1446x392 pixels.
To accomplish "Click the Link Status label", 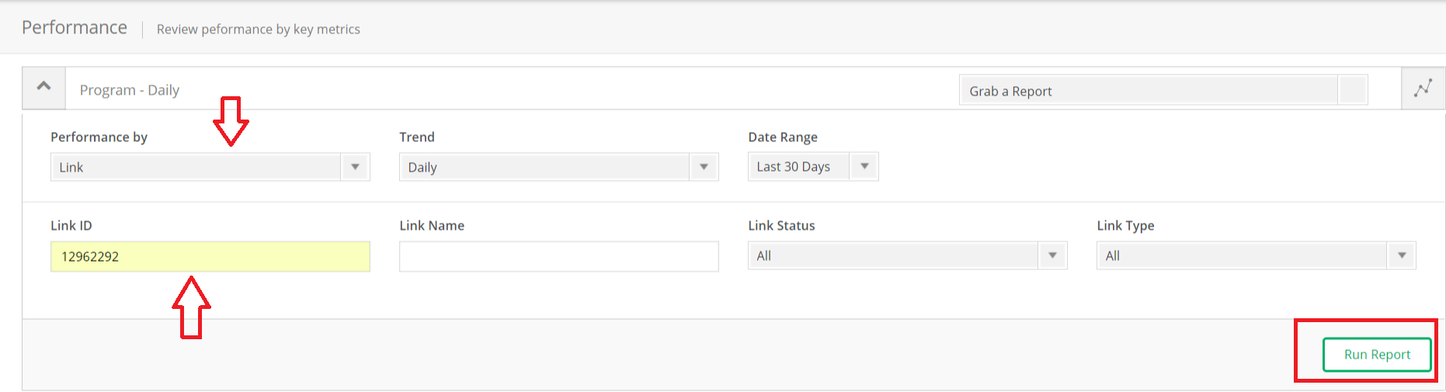I will pyautogui.click(x=781, y=226).
